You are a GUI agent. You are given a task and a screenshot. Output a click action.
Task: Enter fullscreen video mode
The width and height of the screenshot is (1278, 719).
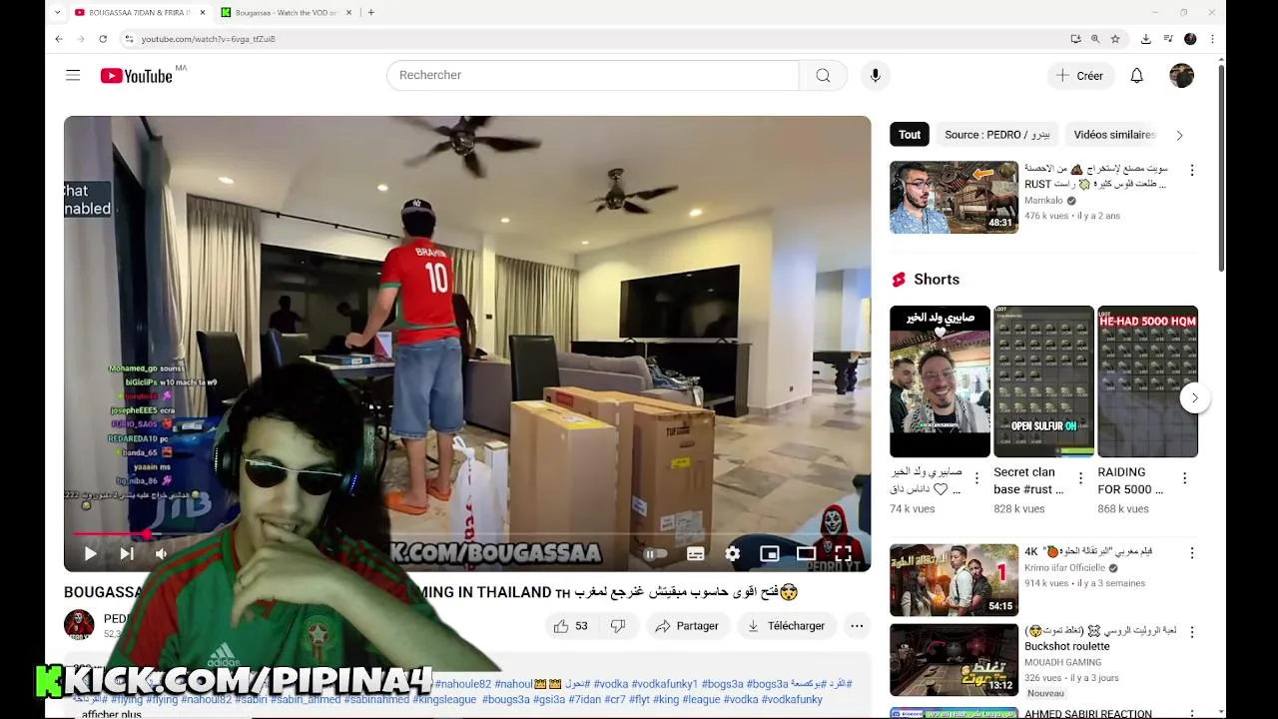pyautogui.click(x=843, y=553)
